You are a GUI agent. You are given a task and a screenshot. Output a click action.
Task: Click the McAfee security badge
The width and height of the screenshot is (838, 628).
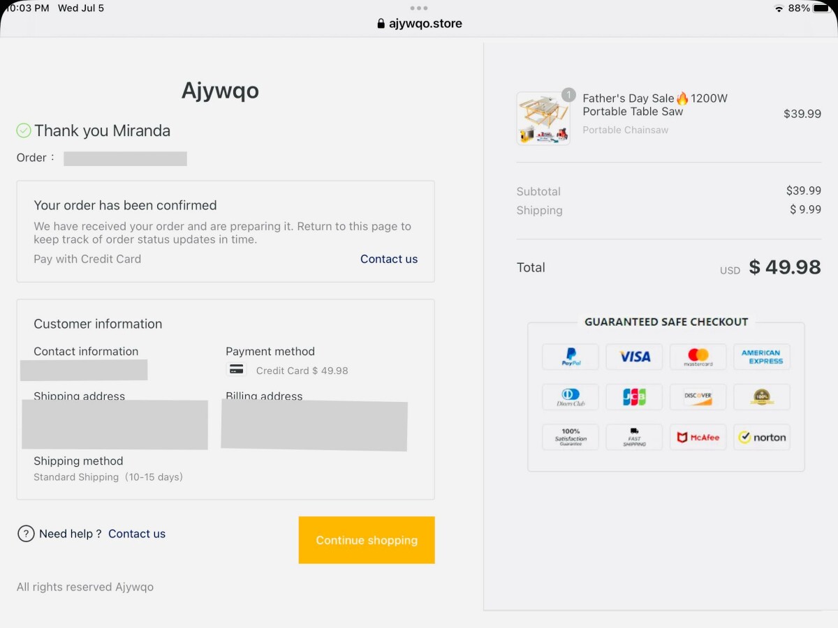point(698,438)
